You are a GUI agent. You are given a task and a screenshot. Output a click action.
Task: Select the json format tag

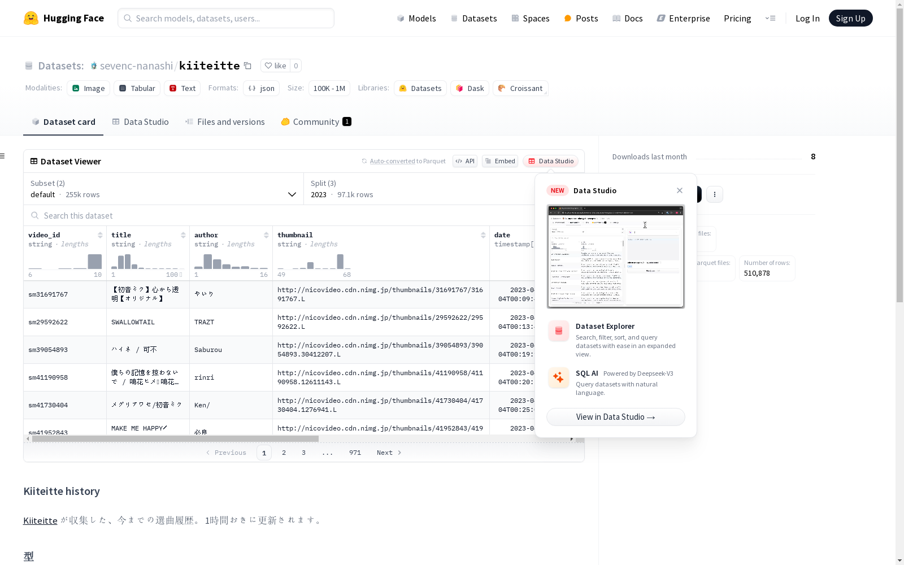(262, 88)
